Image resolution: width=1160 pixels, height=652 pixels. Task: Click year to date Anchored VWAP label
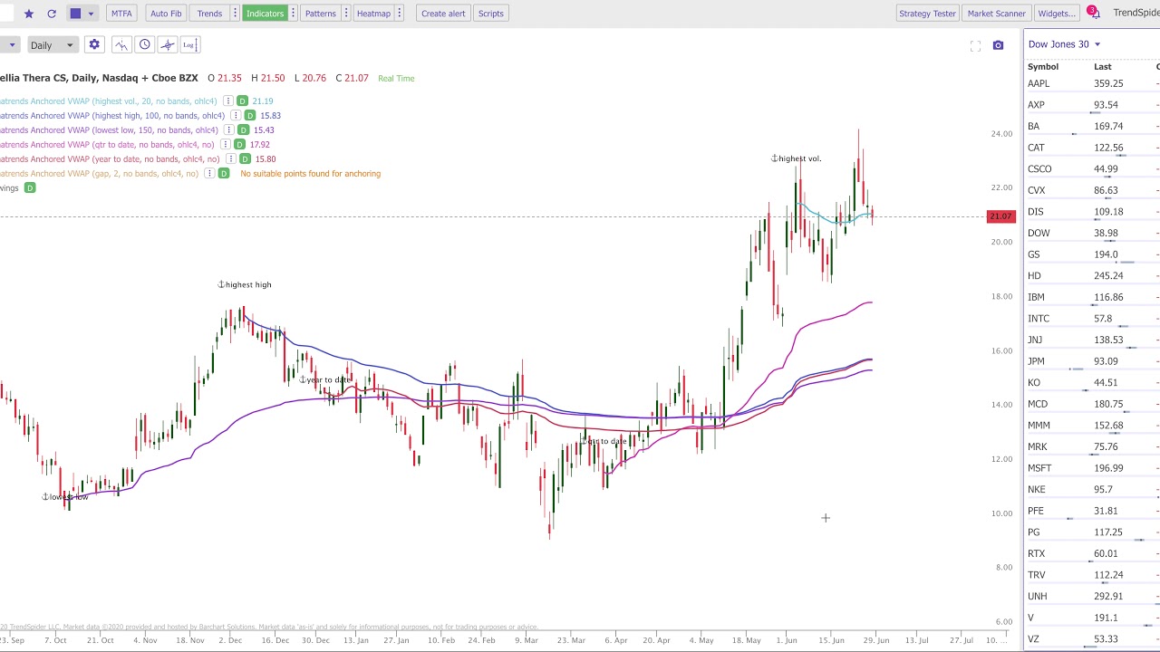click(110, 159)
